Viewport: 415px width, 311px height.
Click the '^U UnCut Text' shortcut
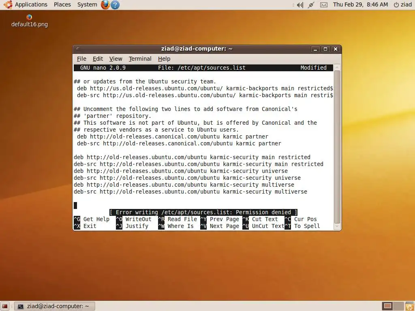[263, 226]
